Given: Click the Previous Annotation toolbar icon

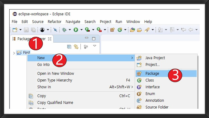Looking at the screenshot, I should [x=172, y=30].
